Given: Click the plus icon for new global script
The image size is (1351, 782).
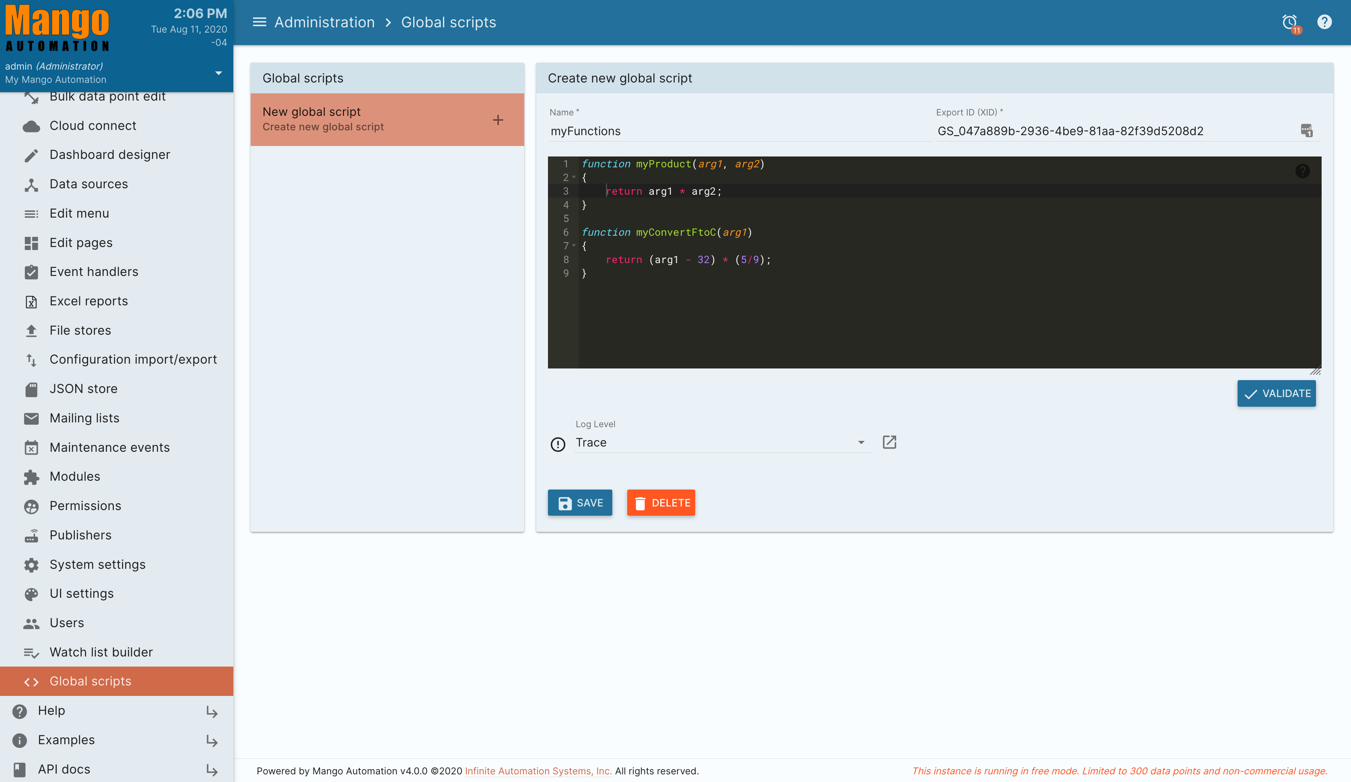Looking at the screenshot, I should point(498,119).
